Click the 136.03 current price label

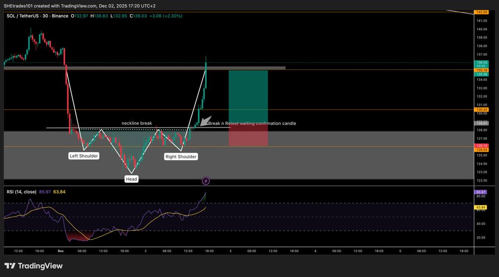tap(481, 63)
